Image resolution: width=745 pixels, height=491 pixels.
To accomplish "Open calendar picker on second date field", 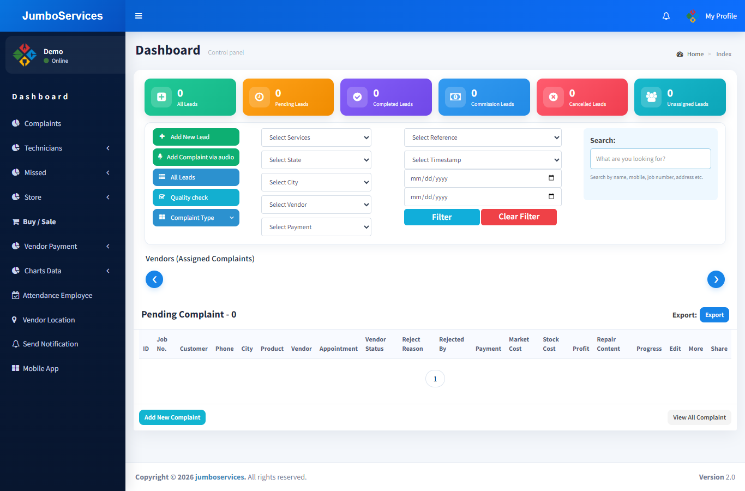I will click(x=551, y=196).
